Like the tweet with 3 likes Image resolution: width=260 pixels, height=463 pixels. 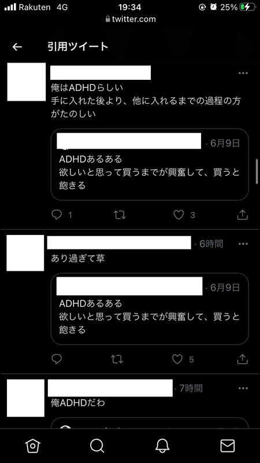click(x=179, y=215)
